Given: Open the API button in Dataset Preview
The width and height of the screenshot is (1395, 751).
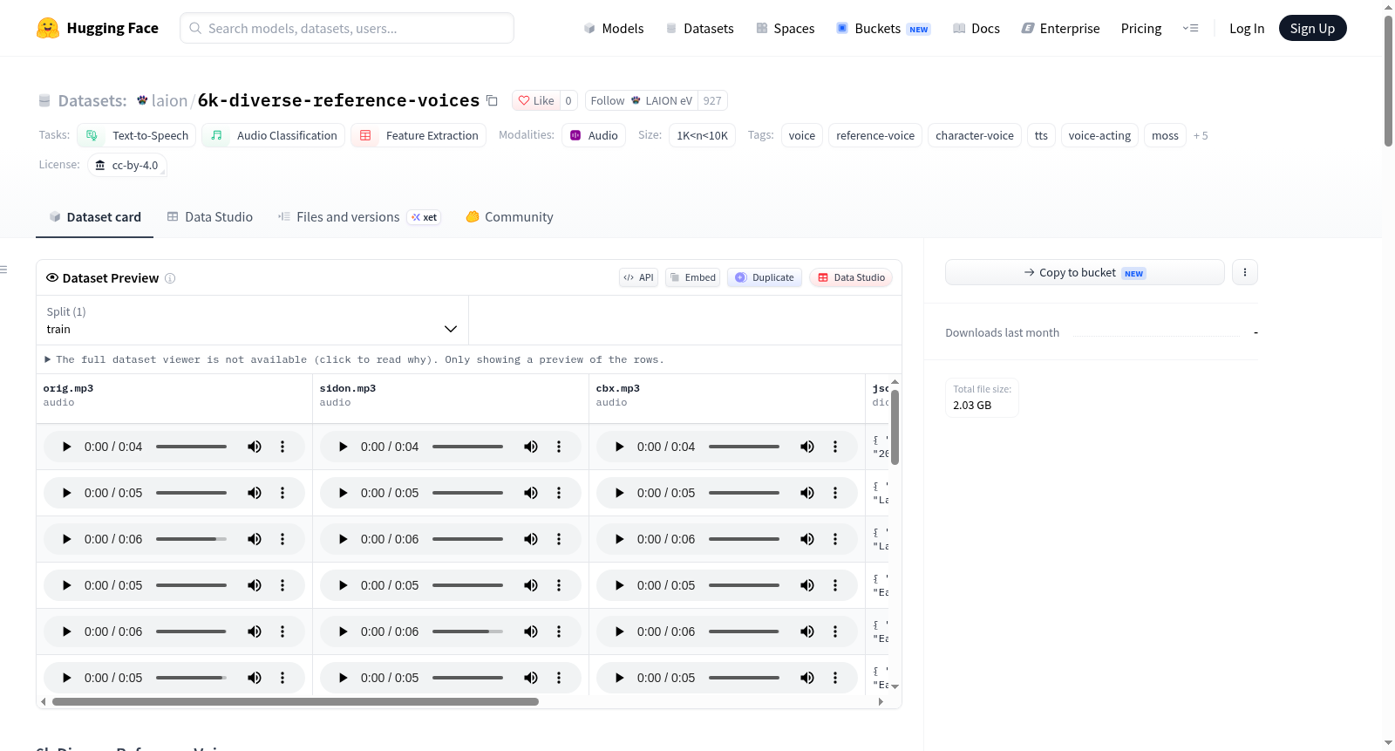Looking at the screenshot, I should 638,277.
